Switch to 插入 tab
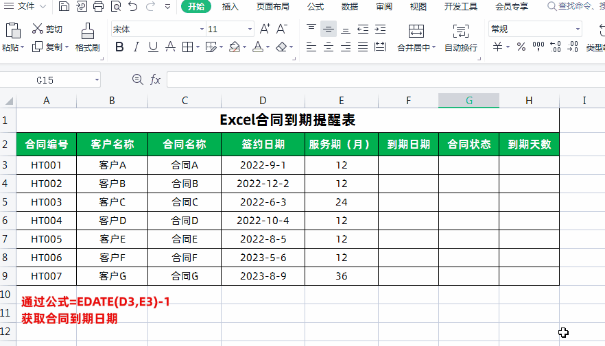The height and width of the screenshot is (346, 605). [x=230, y=7]
